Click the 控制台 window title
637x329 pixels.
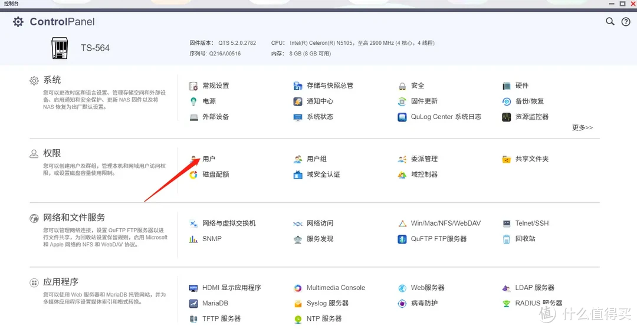click(x=11, y=4)
